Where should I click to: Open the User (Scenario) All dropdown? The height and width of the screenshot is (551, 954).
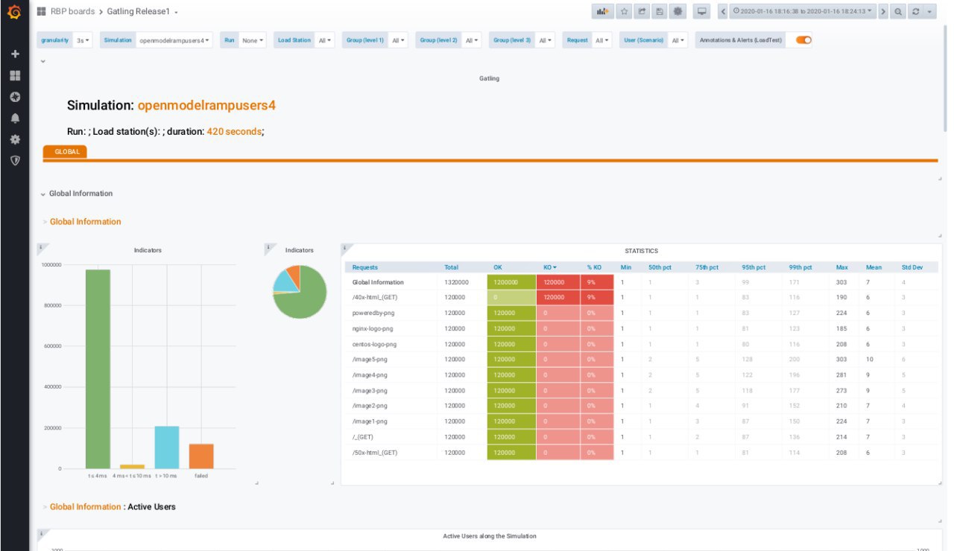pyautogui.click(x=677, y=40)
